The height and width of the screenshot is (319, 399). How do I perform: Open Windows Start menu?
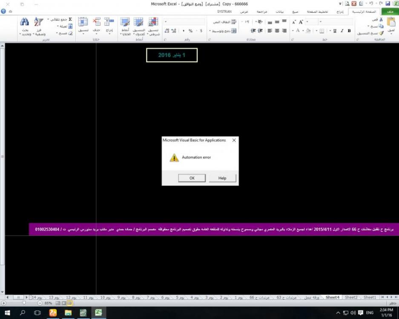click(x=7, y=313)
